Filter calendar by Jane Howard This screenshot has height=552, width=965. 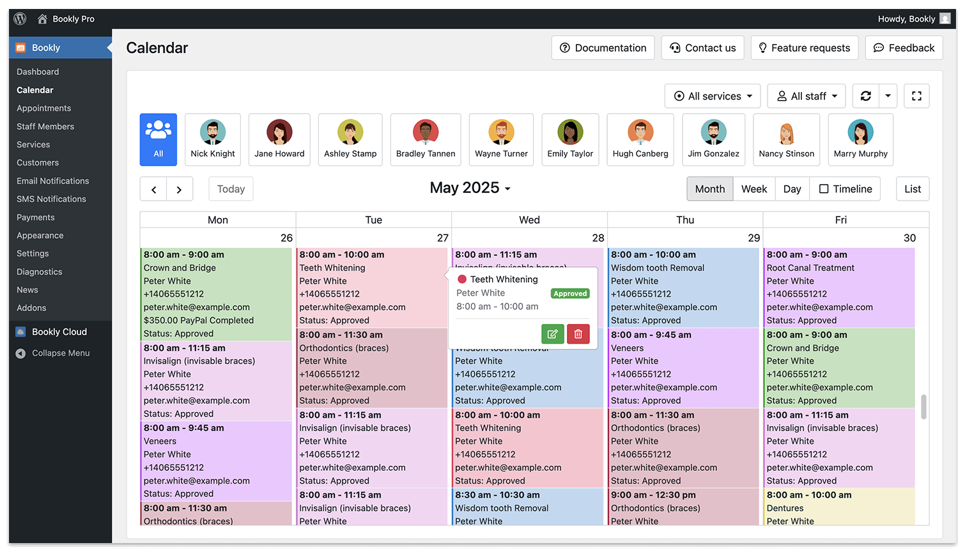point(279,140)
